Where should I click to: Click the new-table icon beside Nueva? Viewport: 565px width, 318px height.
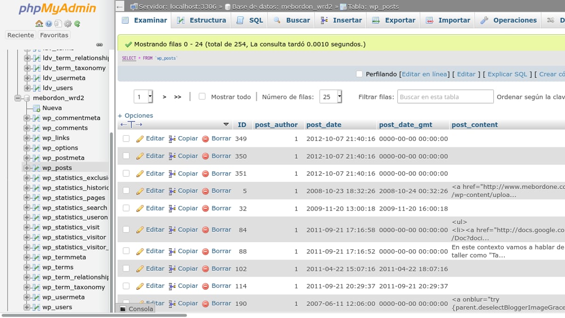click(x=36, y=108)
